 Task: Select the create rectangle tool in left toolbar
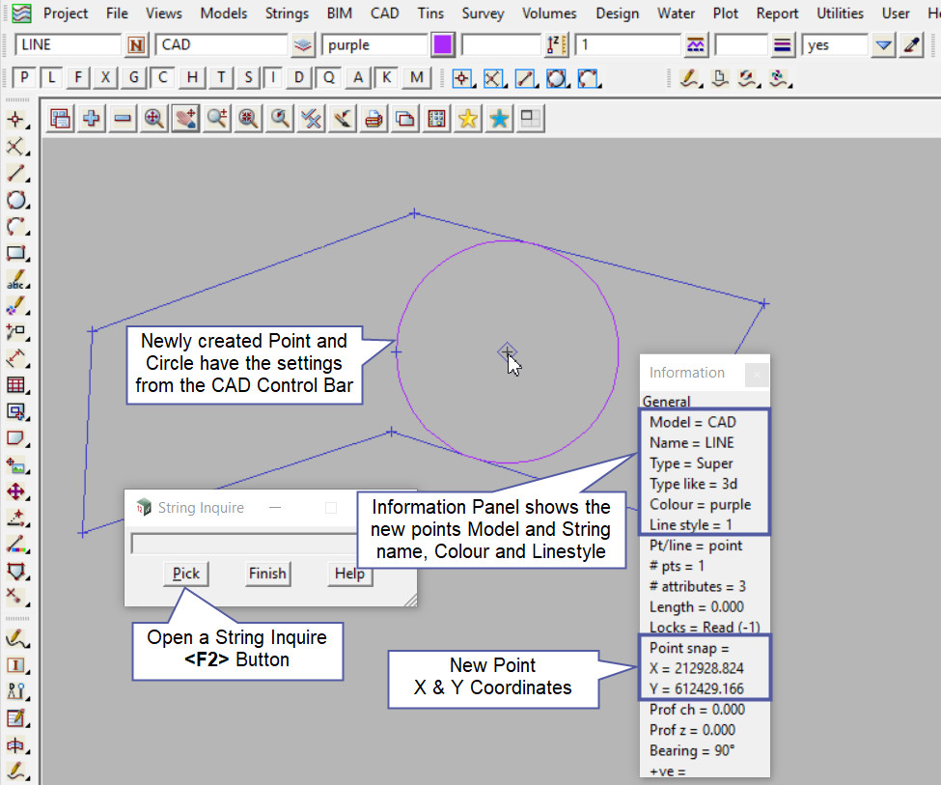point(15,254)
